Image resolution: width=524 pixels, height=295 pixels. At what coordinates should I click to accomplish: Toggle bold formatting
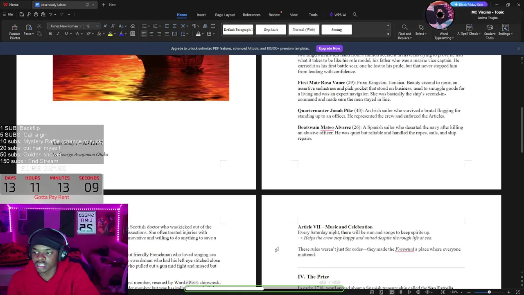[x=50, y=34]
